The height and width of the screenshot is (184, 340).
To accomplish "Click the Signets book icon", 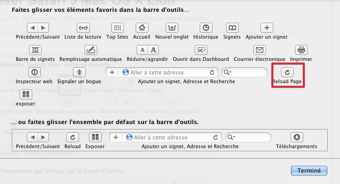I will [x=232, y=28].
